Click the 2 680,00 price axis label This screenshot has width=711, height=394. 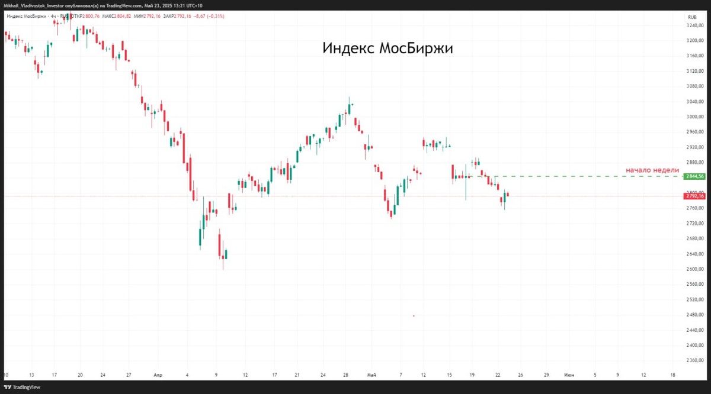point(694,238)
